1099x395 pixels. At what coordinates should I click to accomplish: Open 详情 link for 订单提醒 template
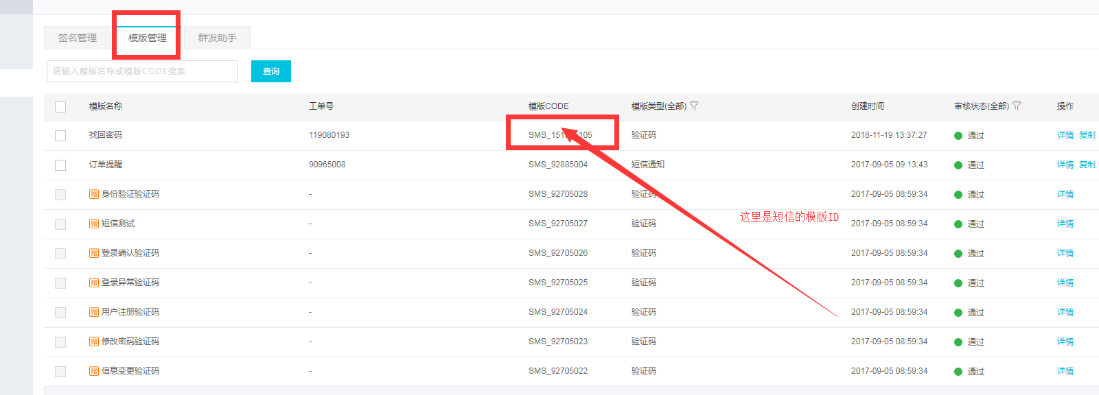(x=1065, y=165)
